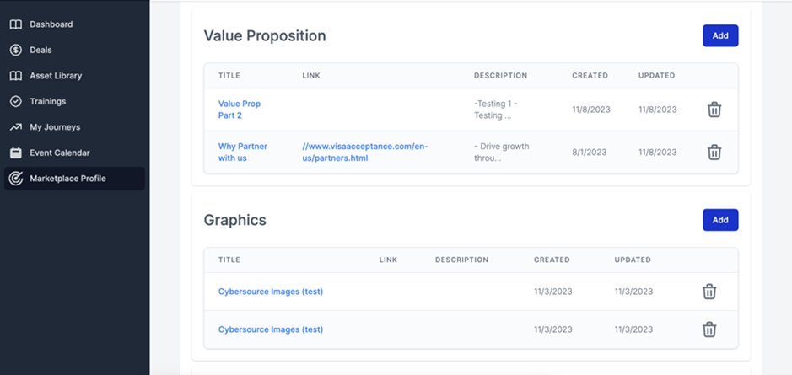Open the second Cybersource Images (test) entry

click(270, 329)
